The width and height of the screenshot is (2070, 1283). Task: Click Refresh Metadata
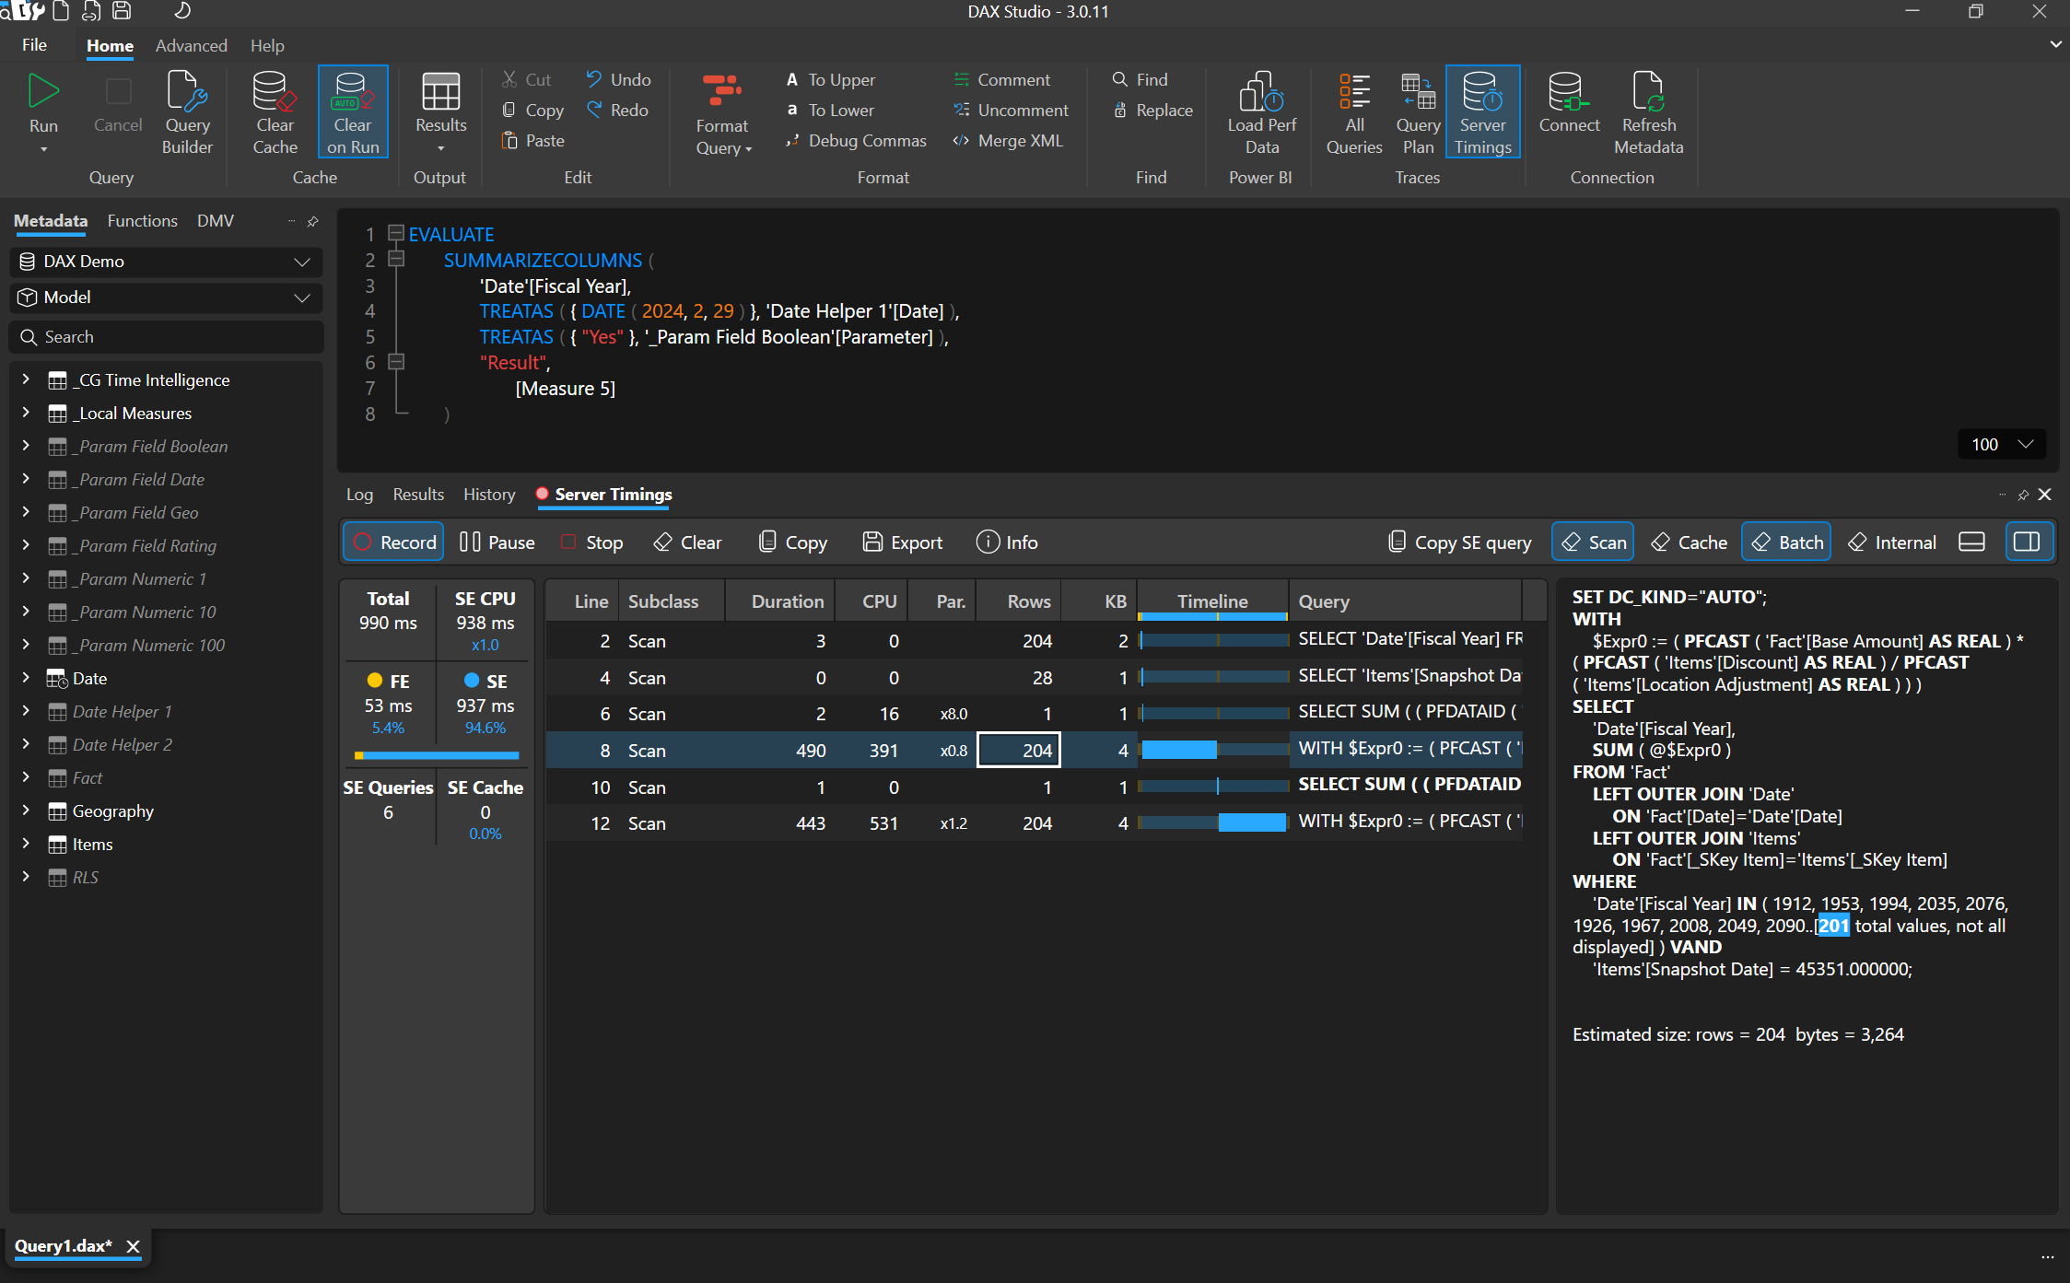pos(1648,111)
